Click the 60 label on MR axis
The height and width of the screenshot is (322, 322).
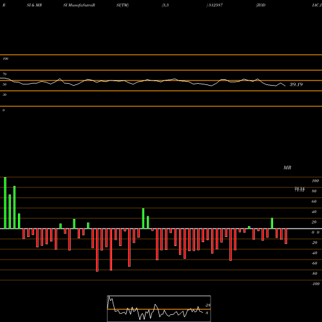[x=314, y=202]
